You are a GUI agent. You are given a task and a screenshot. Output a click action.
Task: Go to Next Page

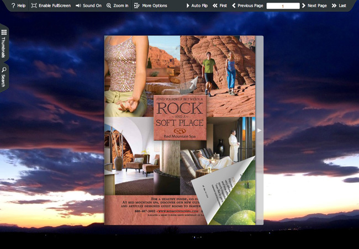tap(314, 6)
